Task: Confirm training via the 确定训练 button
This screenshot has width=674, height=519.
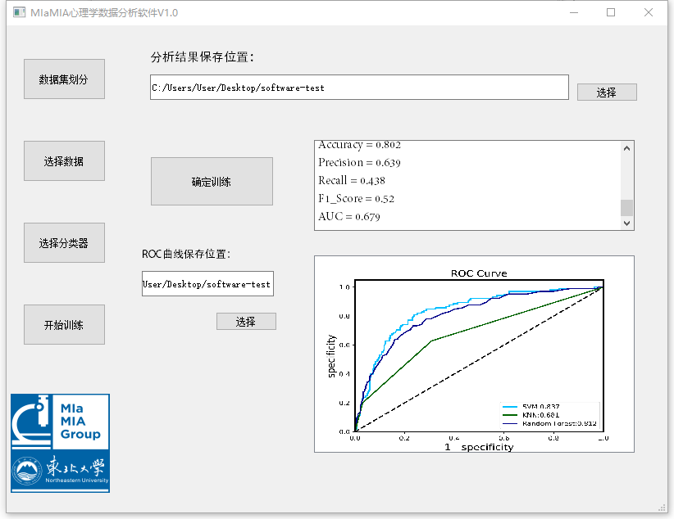Action: 212,182
